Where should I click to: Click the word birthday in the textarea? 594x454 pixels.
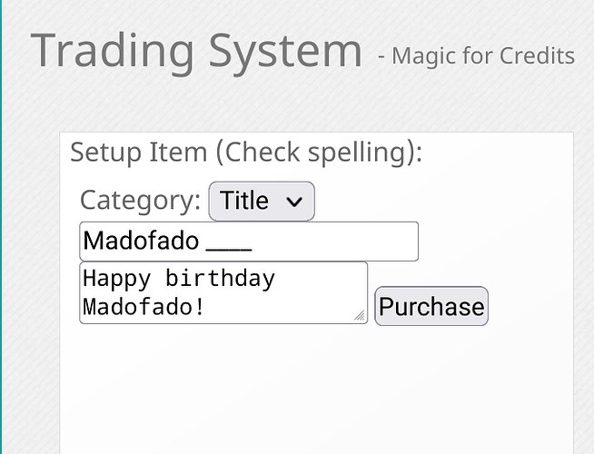[220, 279]
